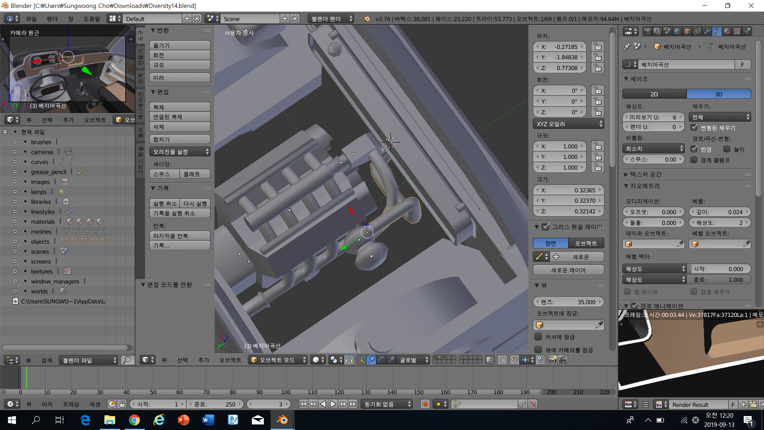The image size is (764, 430).
Task: Open the timeline 재생 menu
Action: click(x=95, y=404)
